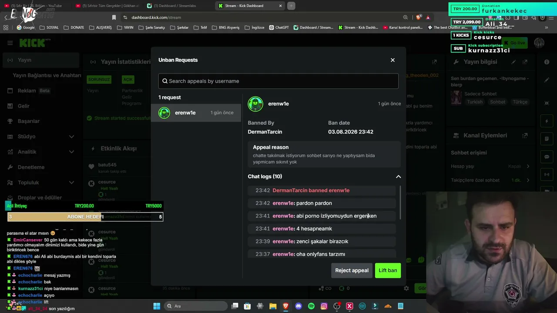The width and height of the screenshot is (557, 313).
Task: Open OBS Studio from taskbar
Action: tap(337, 306)
